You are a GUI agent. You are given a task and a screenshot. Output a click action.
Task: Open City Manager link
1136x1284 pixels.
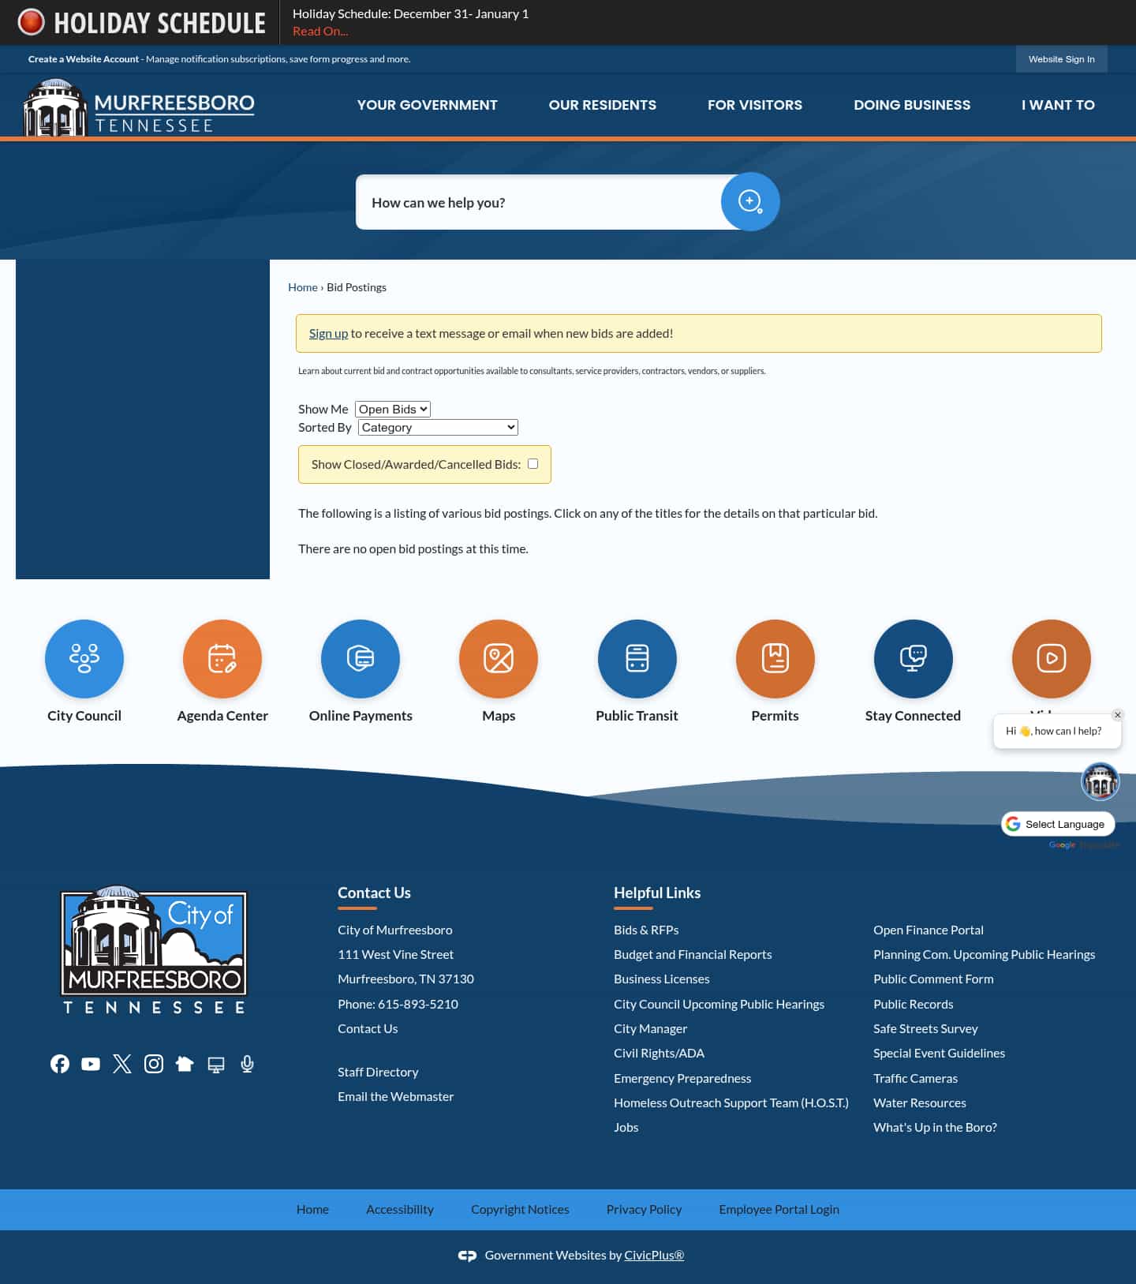click(651, 1028)
